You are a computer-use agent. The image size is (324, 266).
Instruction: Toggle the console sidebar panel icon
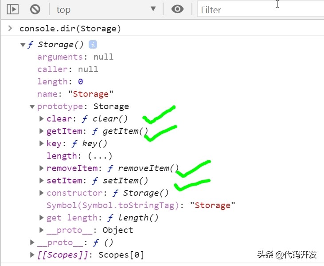point(13,9)
